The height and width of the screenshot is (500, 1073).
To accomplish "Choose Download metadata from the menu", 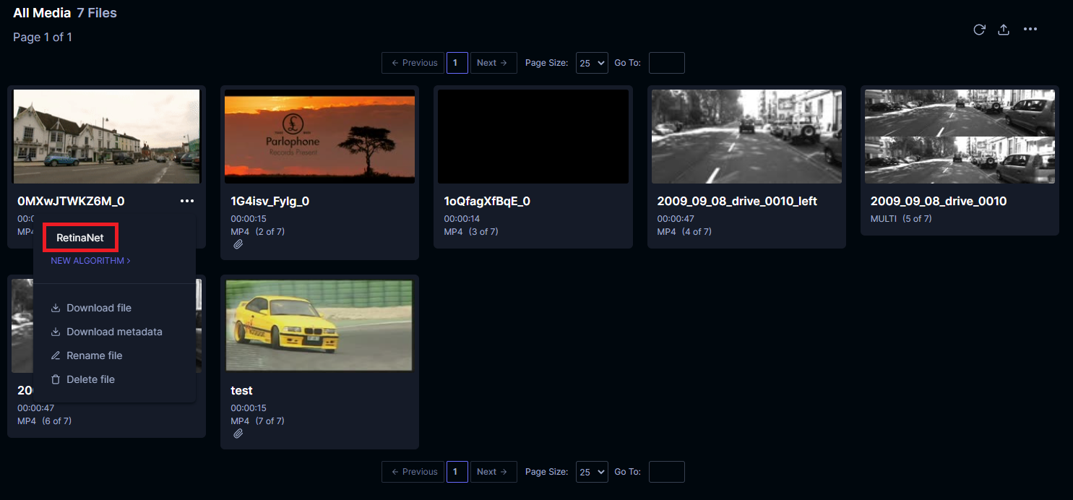I will pyautogui.click(x=106, y=332).
